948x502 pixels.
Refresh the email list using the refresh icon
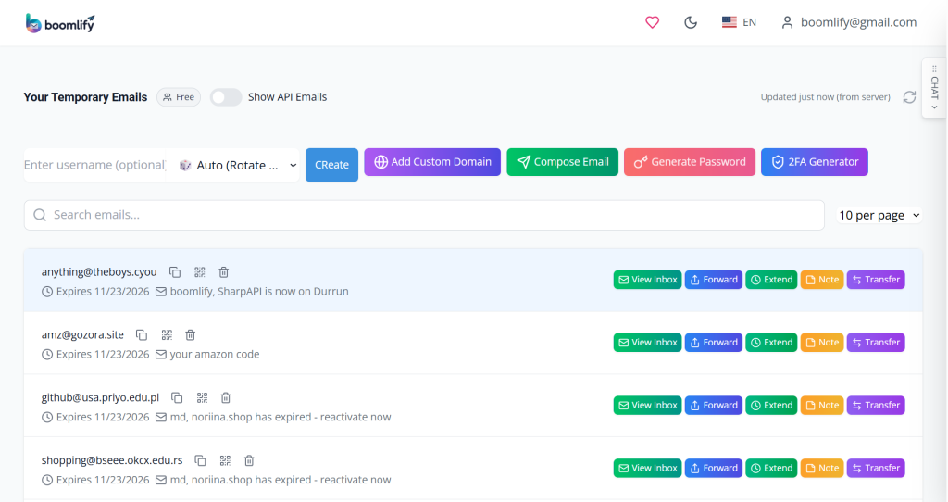pyautogui.click(x=909, y=96)
